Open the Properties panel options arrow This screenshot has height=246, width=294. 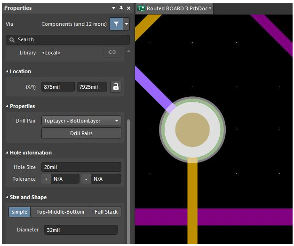(x=114, y=8)
